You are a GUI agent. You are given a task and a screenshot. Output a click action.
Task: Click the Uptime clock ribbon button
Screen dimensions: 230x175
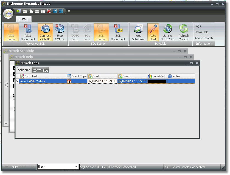click(167, 32)
